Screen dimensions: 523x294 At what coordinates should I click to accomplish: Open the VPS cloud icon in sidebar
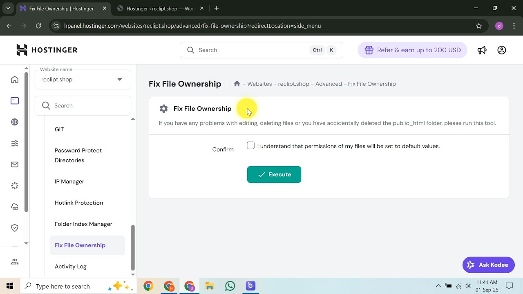pyautogui.click(x=15, y=207)
